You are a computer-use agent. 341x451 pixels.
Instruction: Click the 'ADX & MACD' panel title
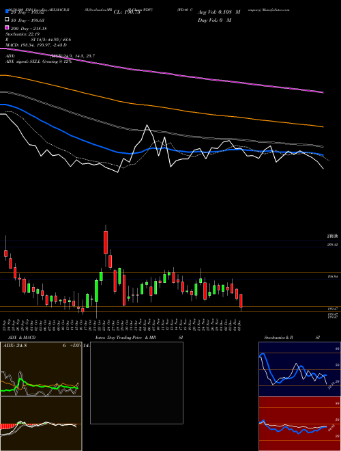point(22,338)
